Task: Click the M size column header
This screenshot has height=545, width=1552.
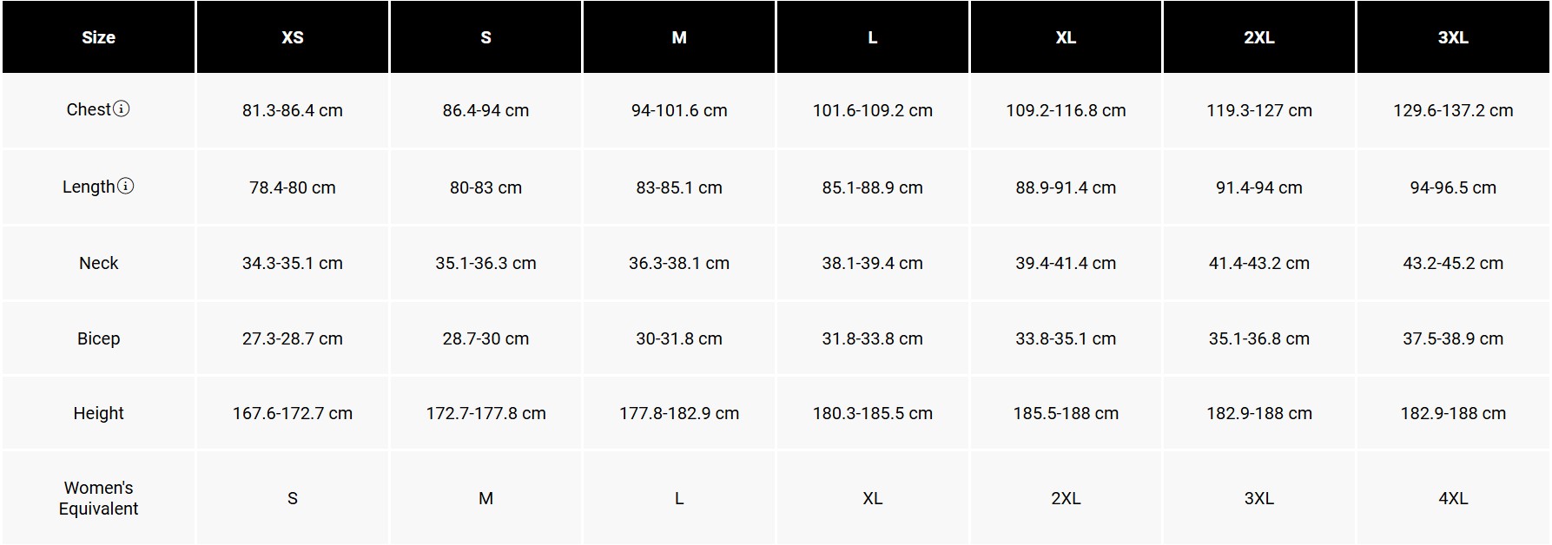Action: click(679, 37)
